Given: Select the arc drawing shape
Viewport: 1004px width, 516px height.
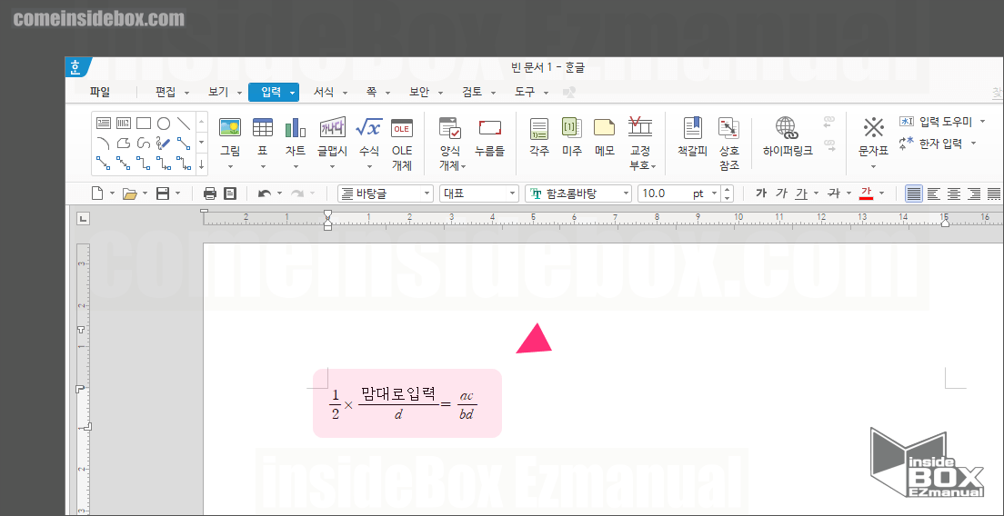Looking at the screenshot, I should (104, 144).
